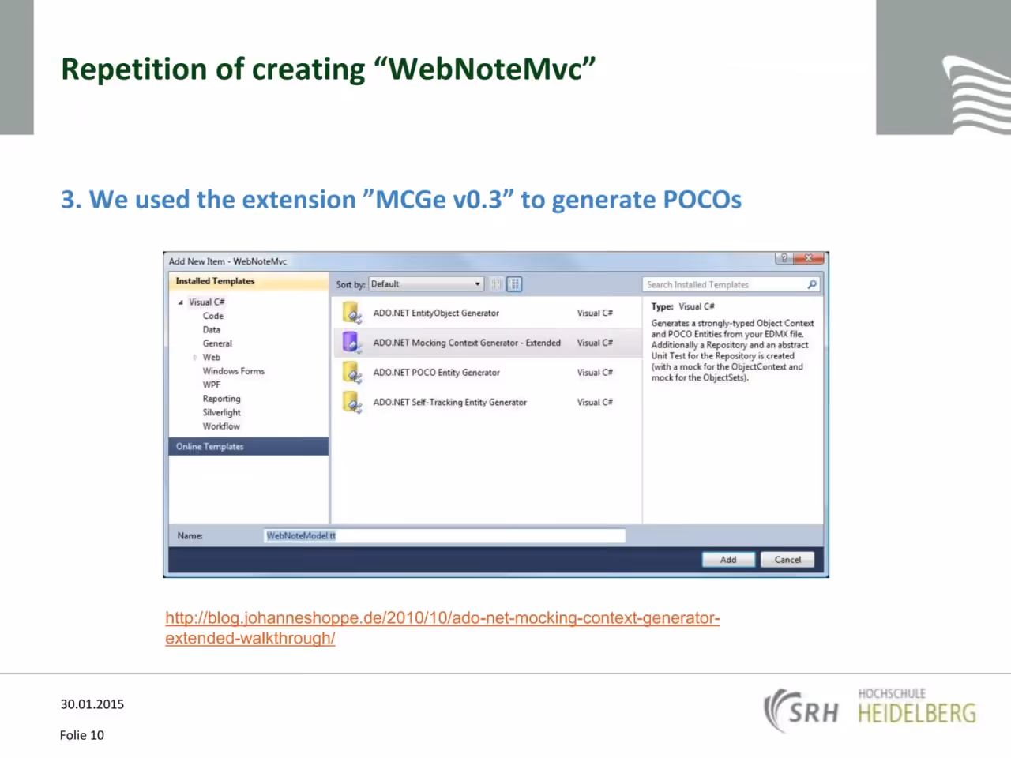Open the Sort by Default dropdown
This screenshot has height=758, width=1011.
427,284
